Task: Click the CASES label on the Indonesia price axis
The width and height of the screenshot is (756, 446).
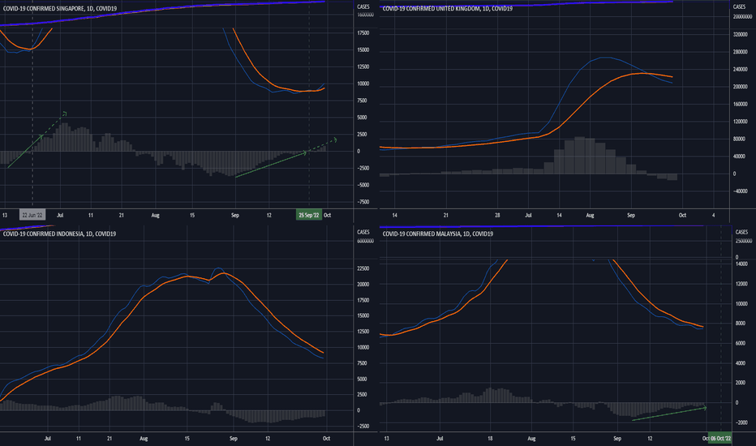Action: [x=363, y=233]
